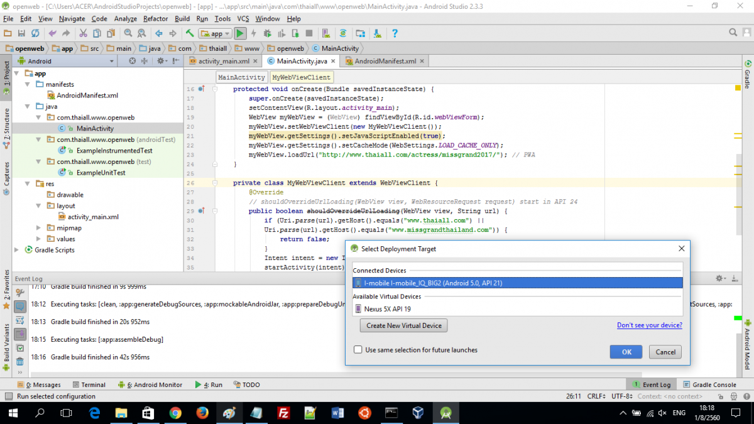Viewport: 754px width, 424px height.
Task: Select ExampleUnitTest in the project tree
Action: click(101, 173)
